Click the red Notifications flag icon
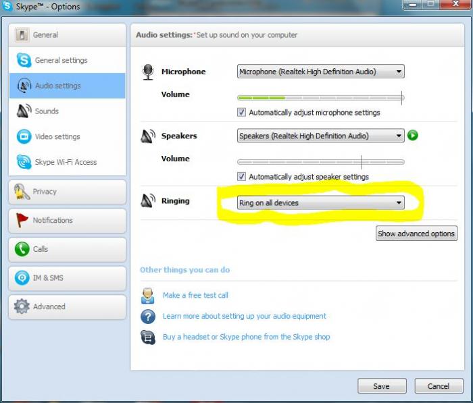Viewport: 473px width, 403px height. pos(22,220)
